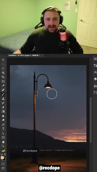Select the Rectangular Marquee tool

pyautogui.click(x=3, y=64)
